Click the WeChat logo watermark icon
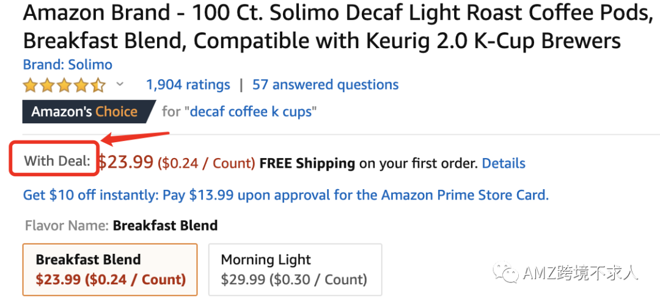The width and height of the screenshot is (660, 302). click(507, 273)
